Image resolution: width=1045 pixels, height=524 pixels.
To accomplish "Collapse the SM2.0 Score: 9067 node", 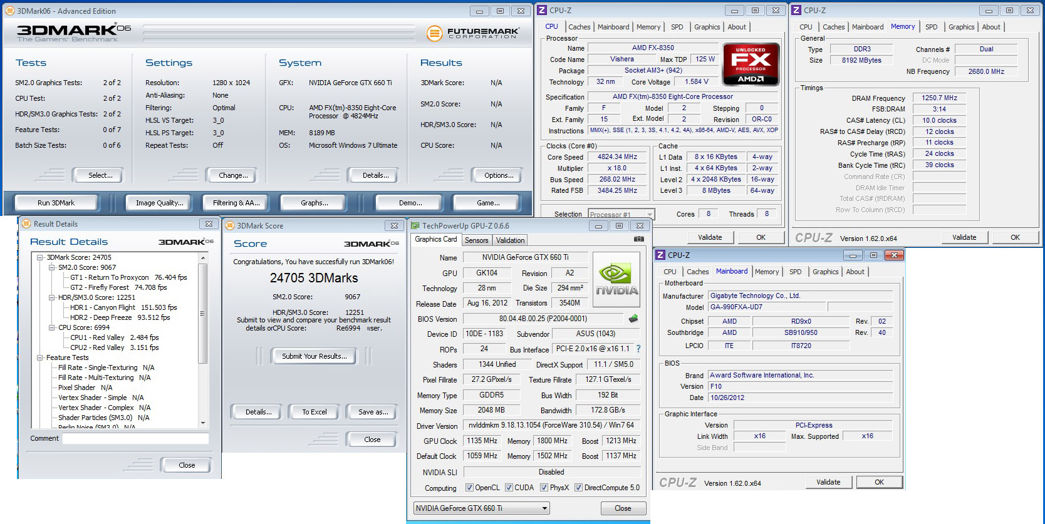I will pos(52,267).
